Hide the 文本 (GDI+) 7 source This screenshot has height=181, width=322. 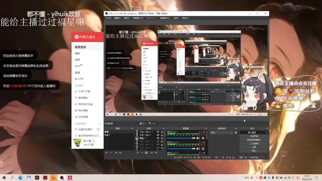pos(158,132)
